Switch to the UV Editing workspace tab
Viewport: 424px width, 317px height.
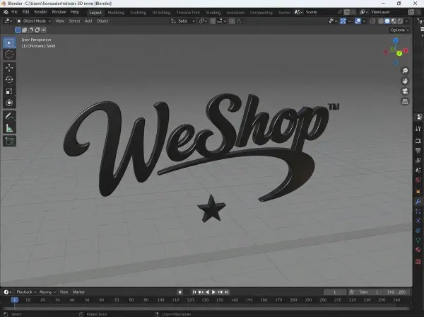pyautogui.click(x=161, y=13)
